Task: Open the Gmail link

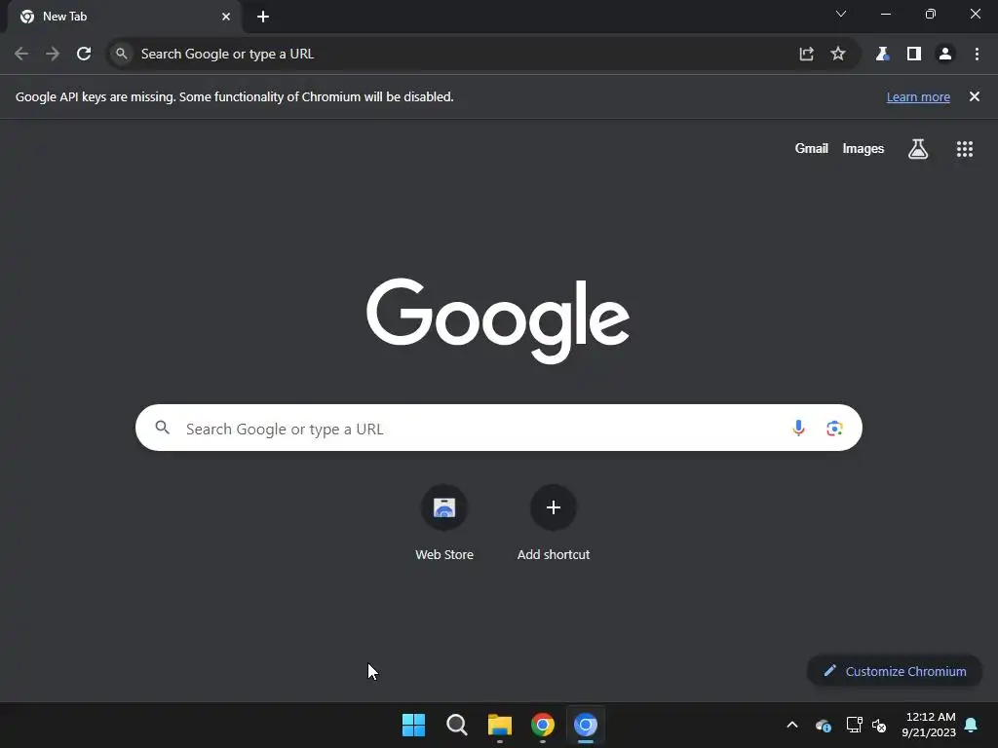Action: (x=812, y=149)
